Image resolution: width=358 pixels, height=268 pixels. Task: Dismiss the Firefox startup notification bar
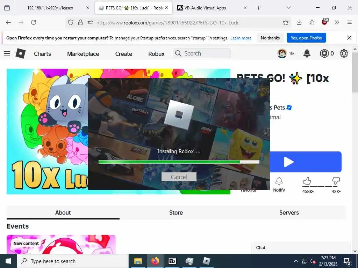coord(349,38)
